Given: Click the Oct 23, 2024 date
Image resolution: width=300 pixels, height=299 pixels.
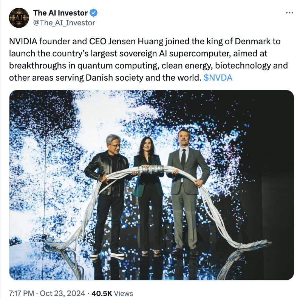Looking at the screenshot, I should pyautogui.click(x=62, y=293).
